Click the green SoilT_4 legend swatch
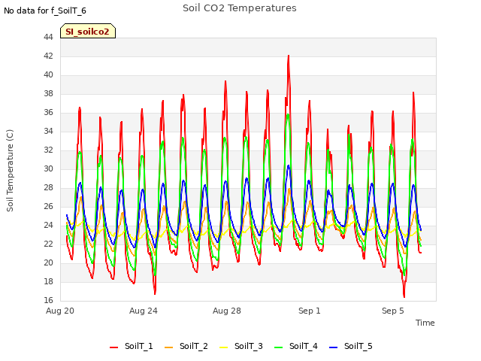Screen dimensions: 481x361 (279, 347)
